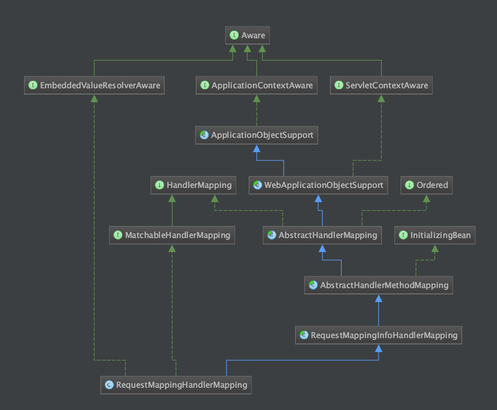
Task: Click the RequestMappingInfoHandlerMapping node label
Action: 384,335
